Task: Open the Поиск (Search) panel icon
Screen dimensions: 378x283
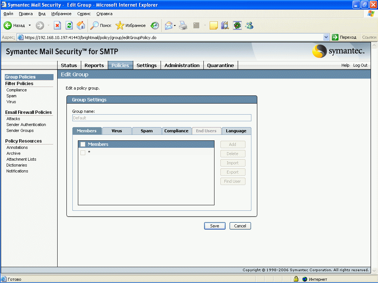Action: pyautogui.click(x=94, y=25)
